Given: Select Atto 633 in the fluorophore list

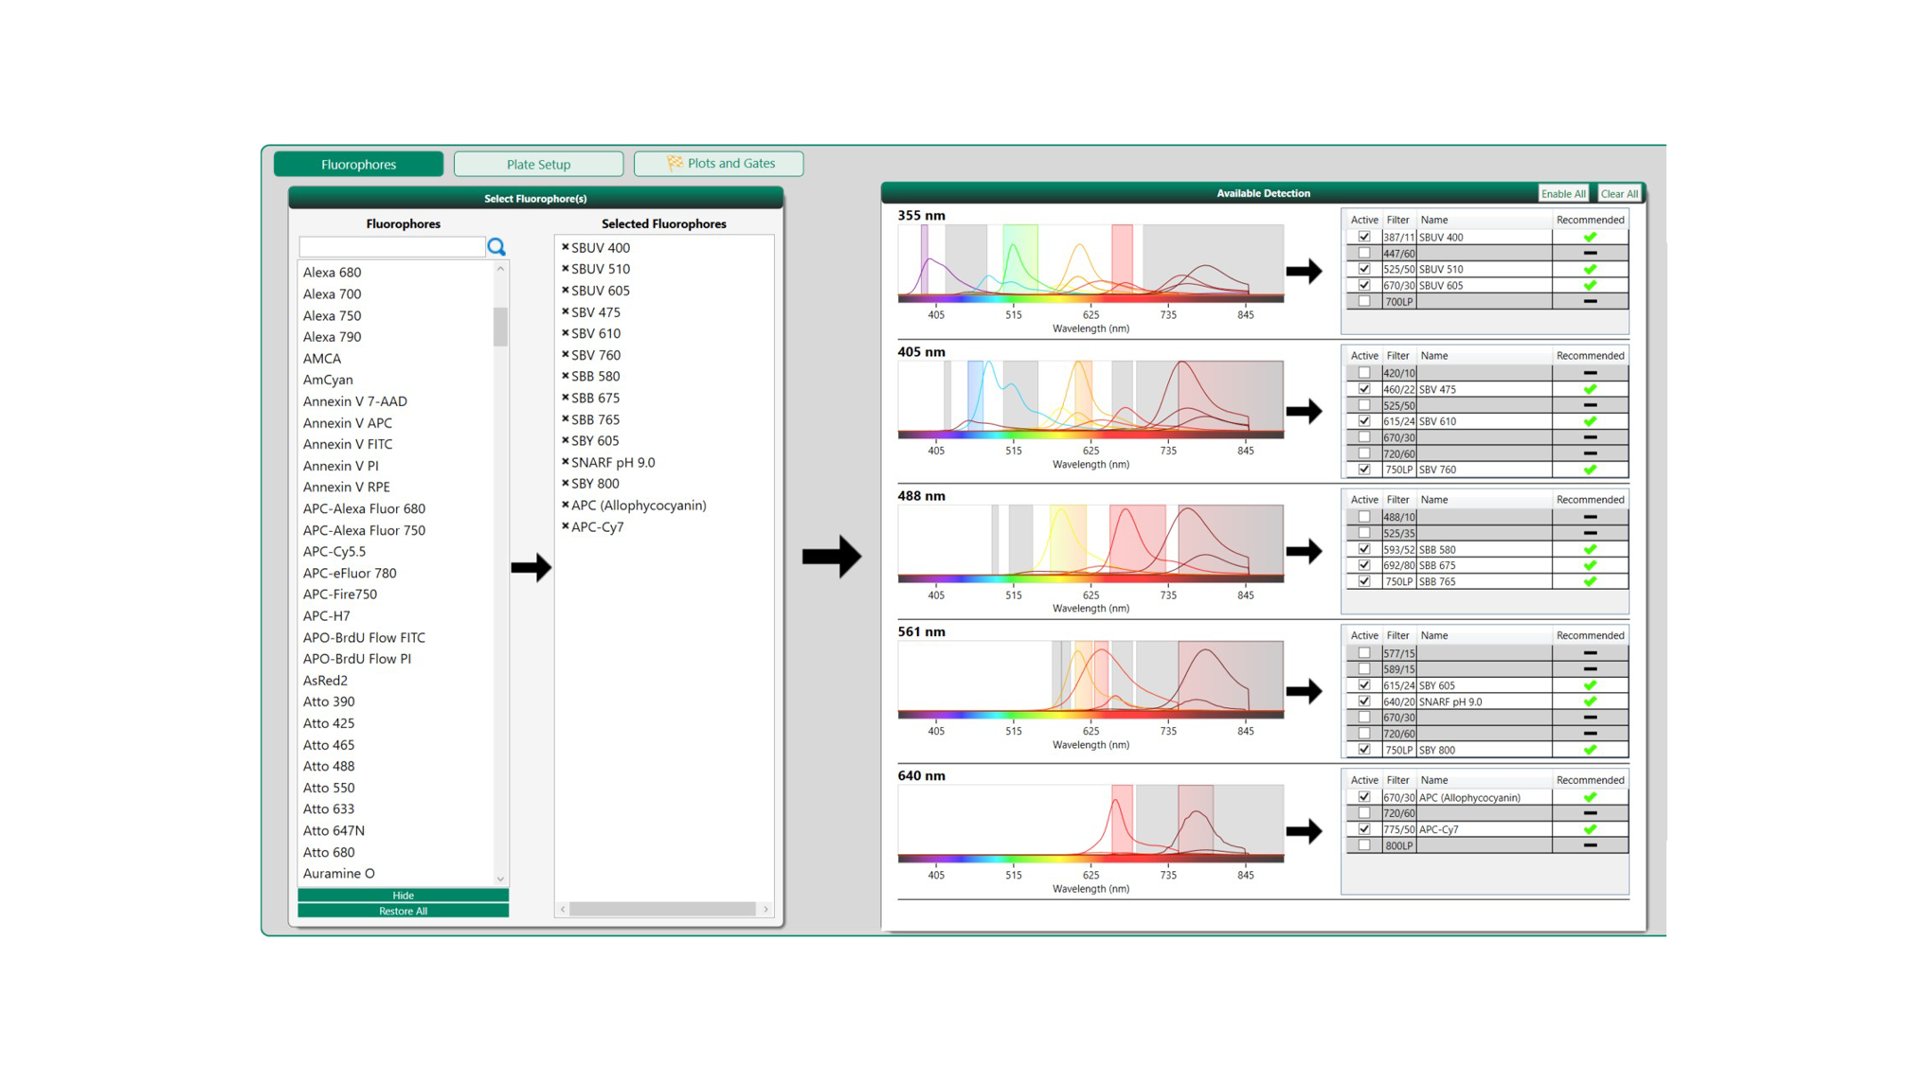Looking at the screenshot, I should click(x=328, y=808).
